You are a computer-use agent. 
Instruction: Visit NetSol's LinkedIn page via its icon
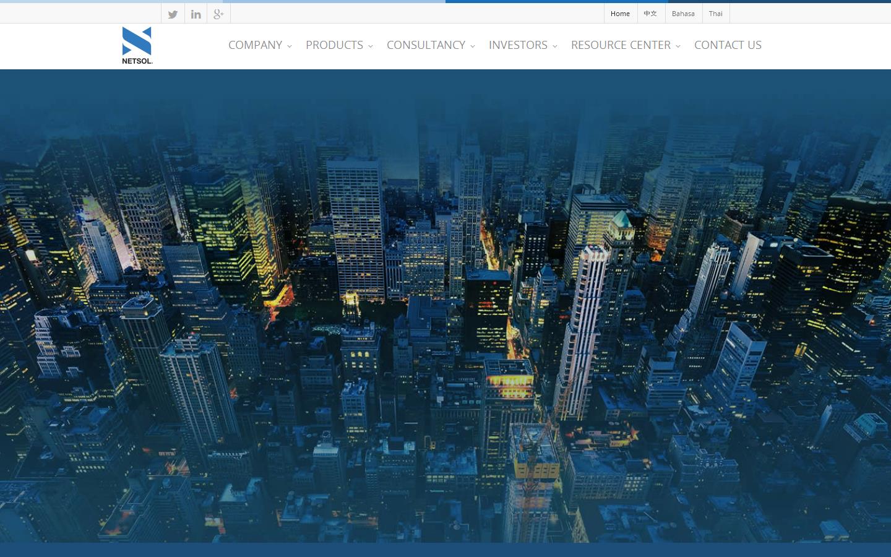196,14
